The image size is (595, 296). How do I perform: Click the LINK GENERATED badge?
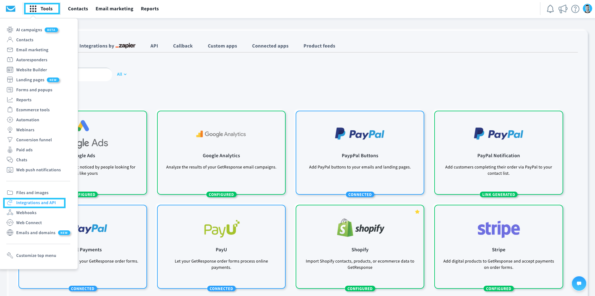pos(499,194)
